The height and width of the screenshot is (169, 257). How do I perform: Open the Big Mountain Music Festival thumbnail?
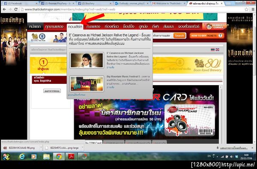(x=87, y=84)
